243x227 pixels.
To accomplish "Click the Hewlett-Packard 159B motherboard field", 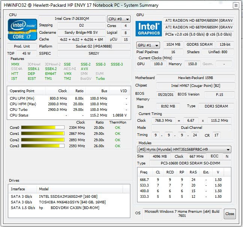I will tap(196, 78).
